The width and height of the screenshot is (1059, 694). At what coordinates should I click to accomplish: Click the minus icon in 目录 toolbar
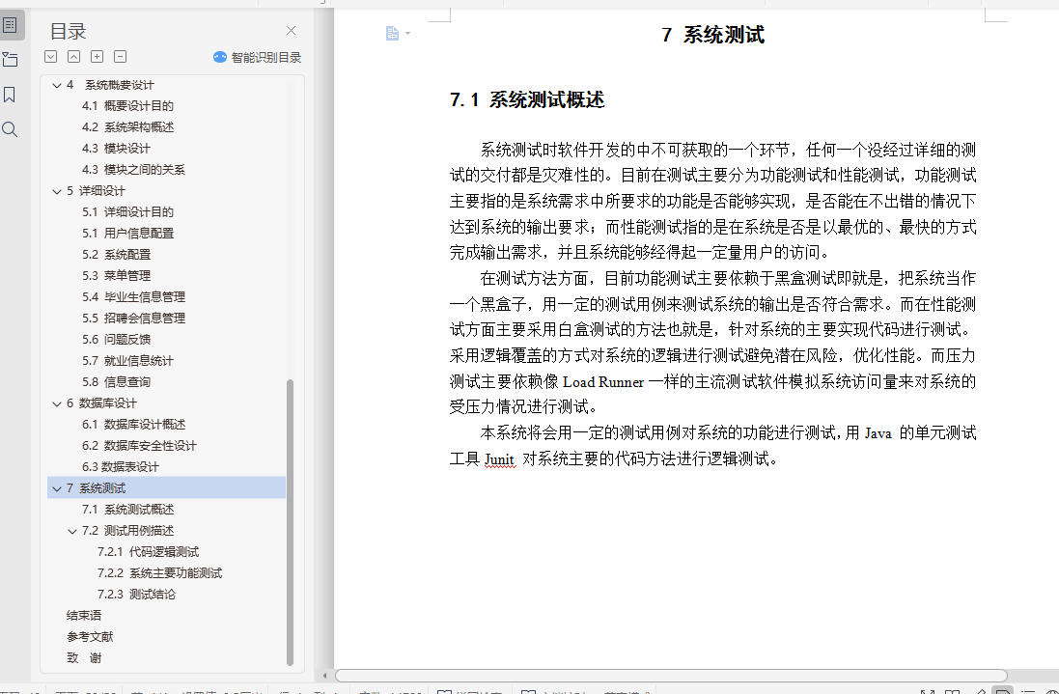coord(121,57)
